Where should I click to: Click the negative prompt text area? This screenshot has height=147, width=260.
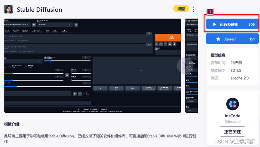(78, 49)
